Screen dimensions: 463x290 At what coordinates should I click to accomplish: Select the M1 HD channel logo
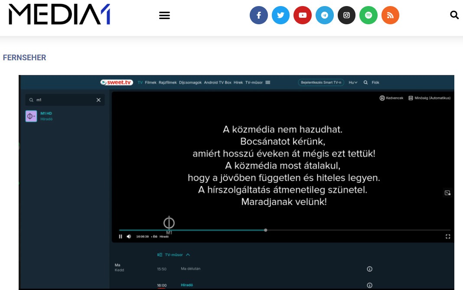(31, 116)
